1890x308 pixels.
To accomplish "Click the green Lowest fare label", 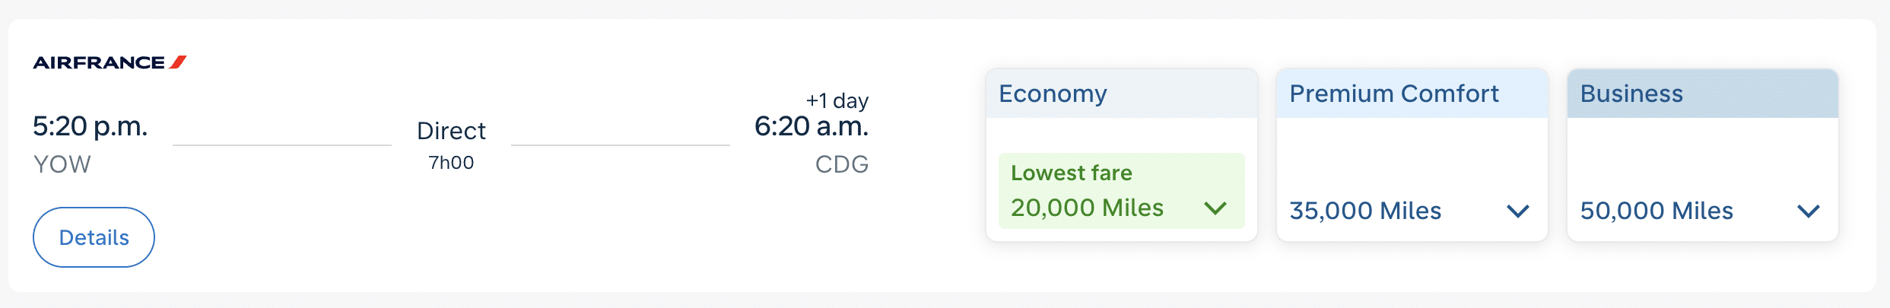I will [x=1071, y=173].
